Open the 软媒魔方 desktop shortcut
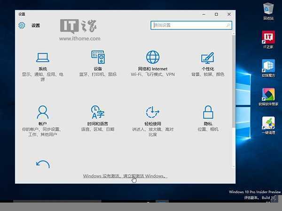The image size is (282, 211). [268, 68]
